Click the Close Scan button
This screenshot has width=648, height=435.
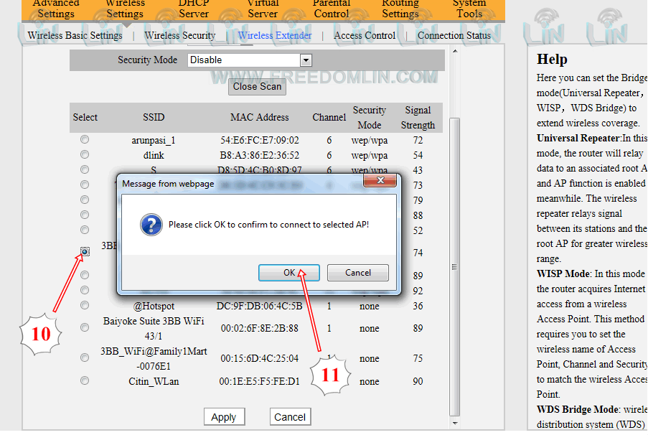(257, 86)
